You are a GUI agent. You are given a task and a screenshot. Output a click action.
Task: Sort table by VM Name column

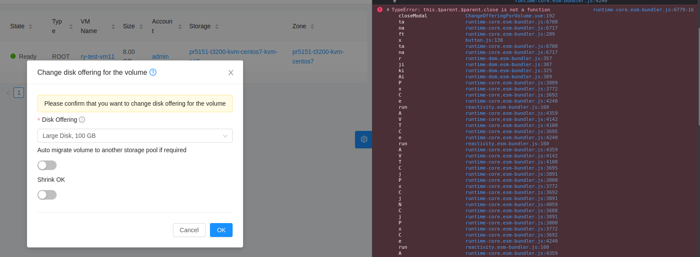click(x=113, y=27)
